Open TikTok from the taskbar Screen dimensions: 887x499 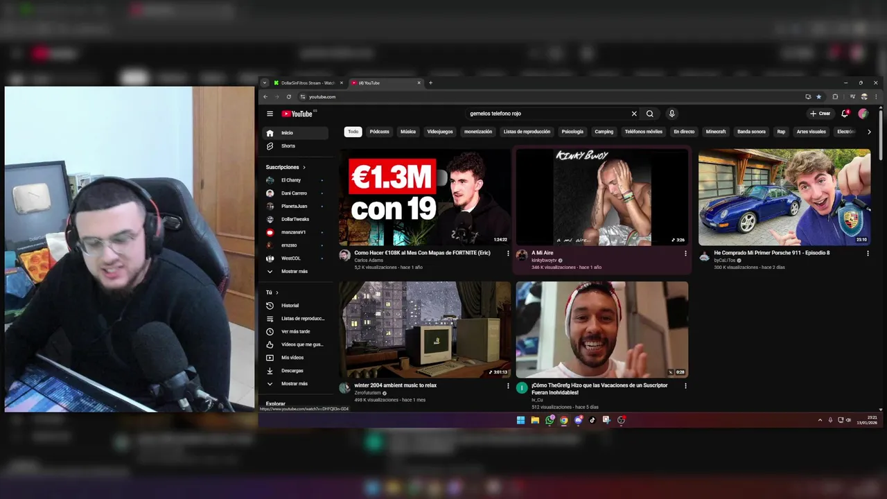592,420
